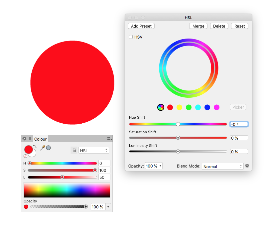
Task: Select the blue channel dot in HSL
Action: (207, 107)
